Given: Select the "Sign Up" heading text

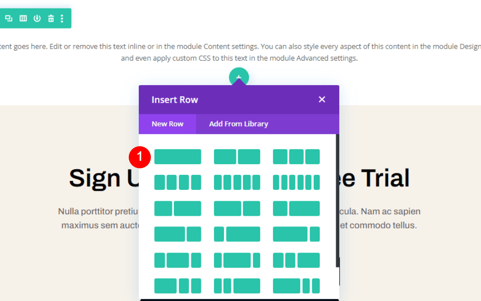Looking at the screenshot, I should point(95,178).
